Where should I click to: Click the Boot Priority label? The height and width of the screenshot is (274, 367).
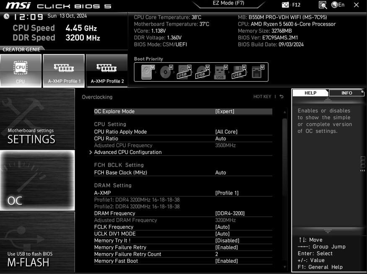(x=148, y=59)
